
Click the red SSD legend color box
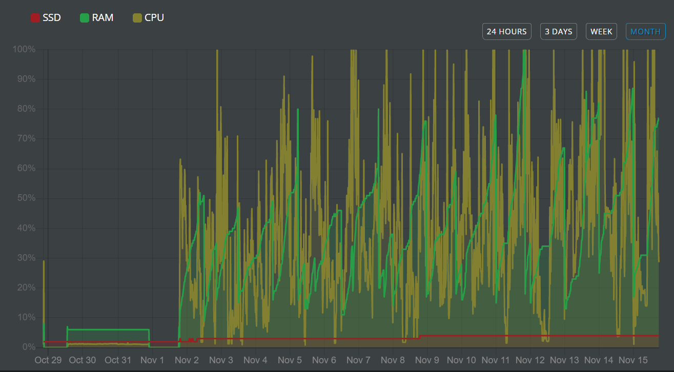[35, 18]
